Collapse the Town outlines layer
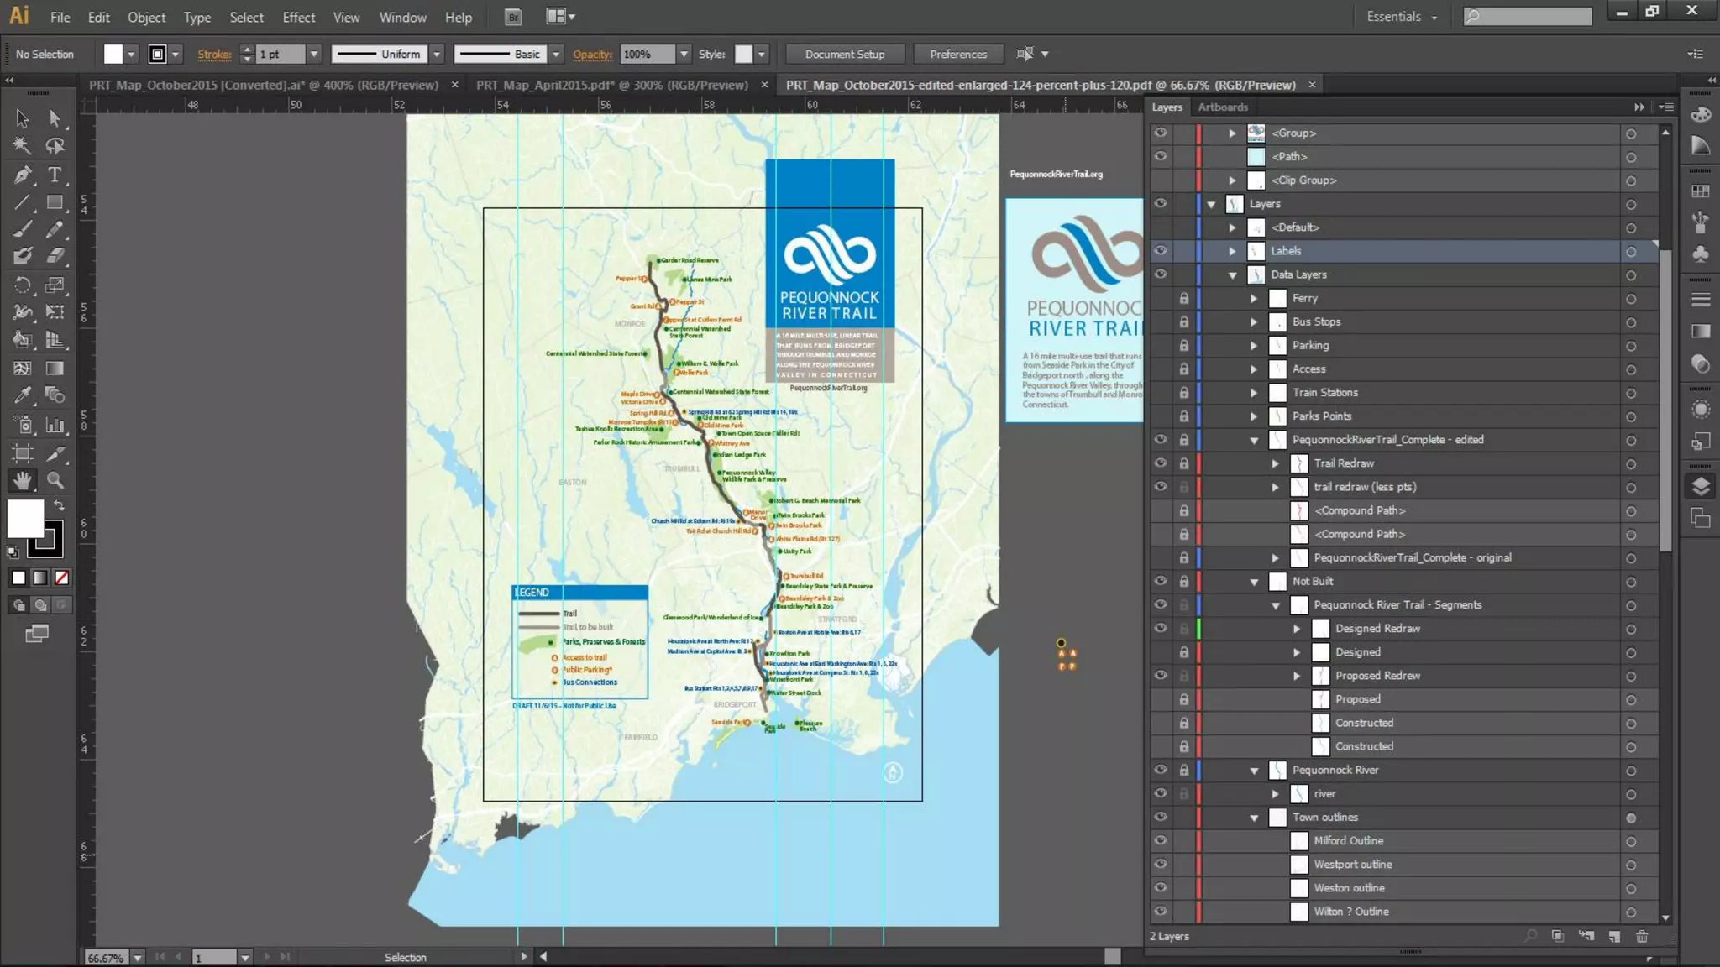The image size is (1720, 967). point(1254,818)
